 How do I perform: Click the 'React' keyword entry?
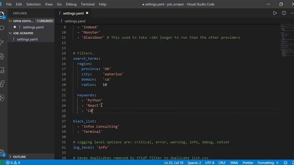click(x=93, y=105)
